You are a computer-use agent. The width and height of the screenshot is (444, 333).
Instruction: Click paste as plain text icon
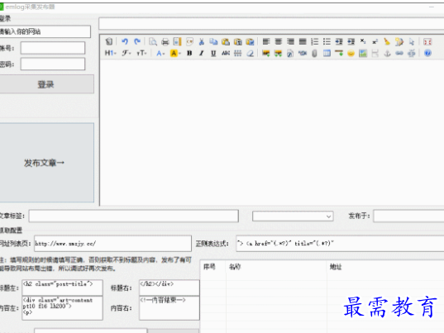tap(238, 41)
